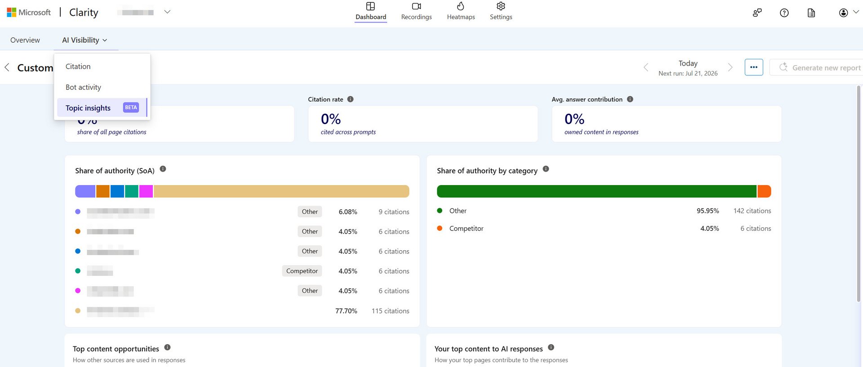Image resolution: width=863 pixels, height=367 pixels.
Task: Open the Heatmaps tab
Action: point(461,12)
